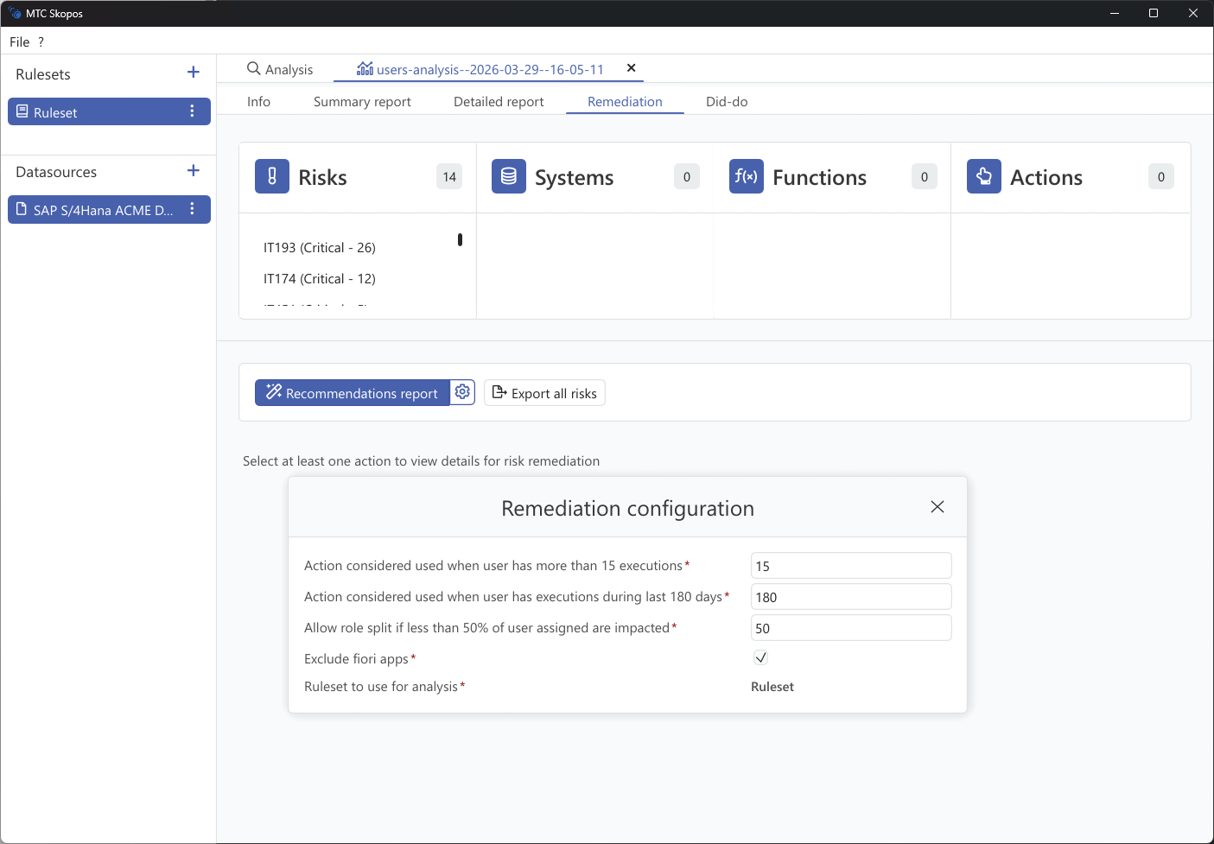Add a new datasource with the plus icon
The image size is (1214, 844).
(193, 170)
